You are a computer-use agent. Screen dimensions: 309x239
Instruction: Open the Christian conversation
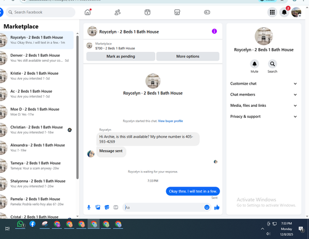[x=36, y=130]
